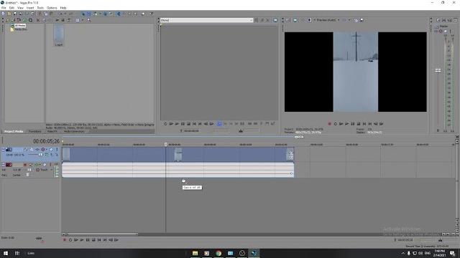This screenshot has width=460, height=258.
Task: Open the Auto Ripple mode dropdown arrow
Action: click(101, 14)
